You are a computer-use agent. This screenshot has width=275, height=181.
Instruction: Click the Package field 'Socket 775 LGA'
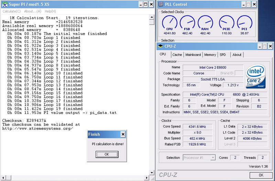(x=213, y=79)
